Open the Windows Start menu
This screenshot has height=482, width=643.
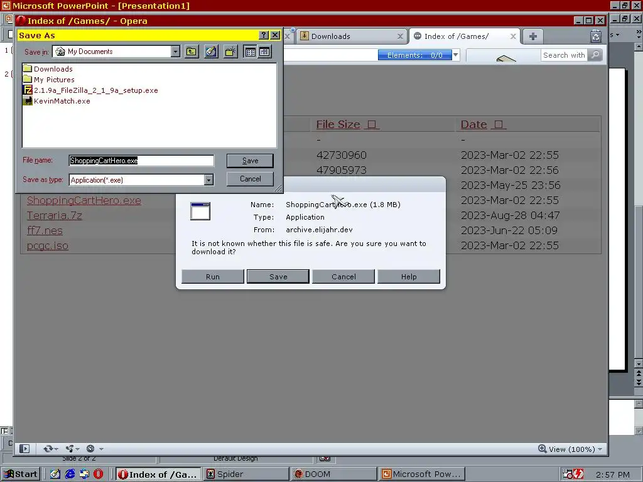coord(21,474)
